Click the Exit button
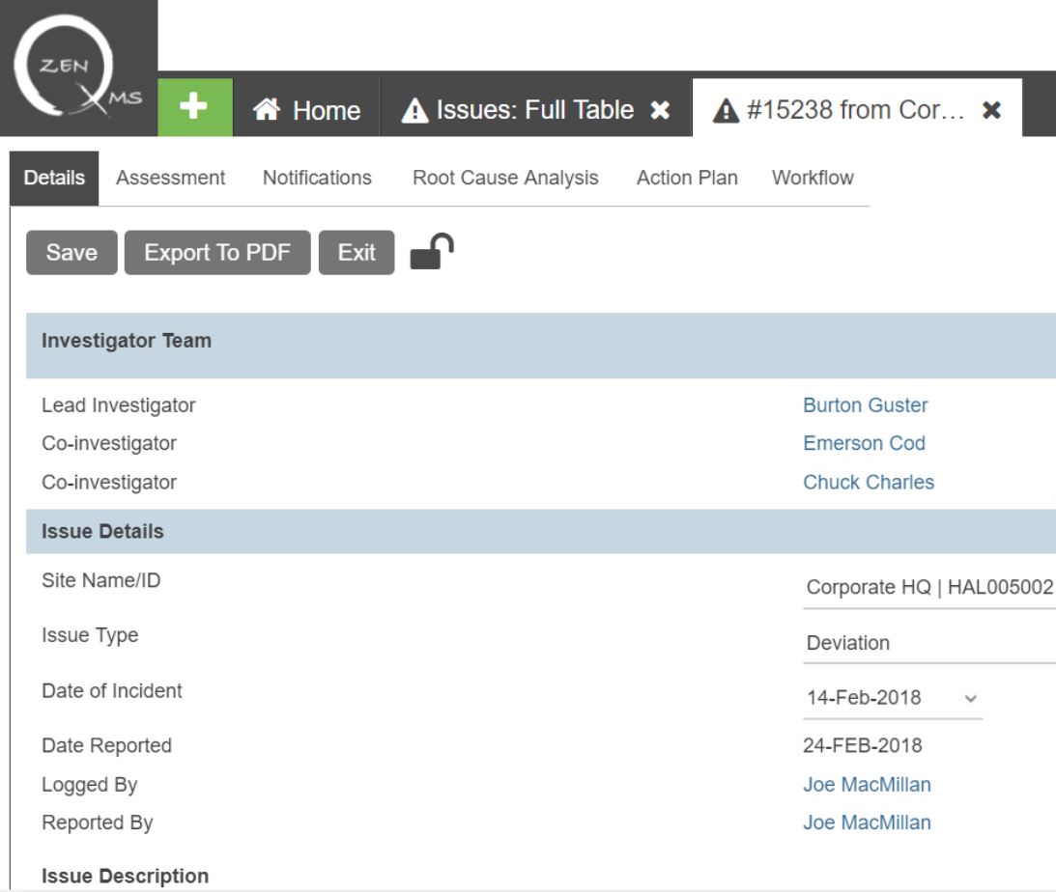 [x=357, y=253]
